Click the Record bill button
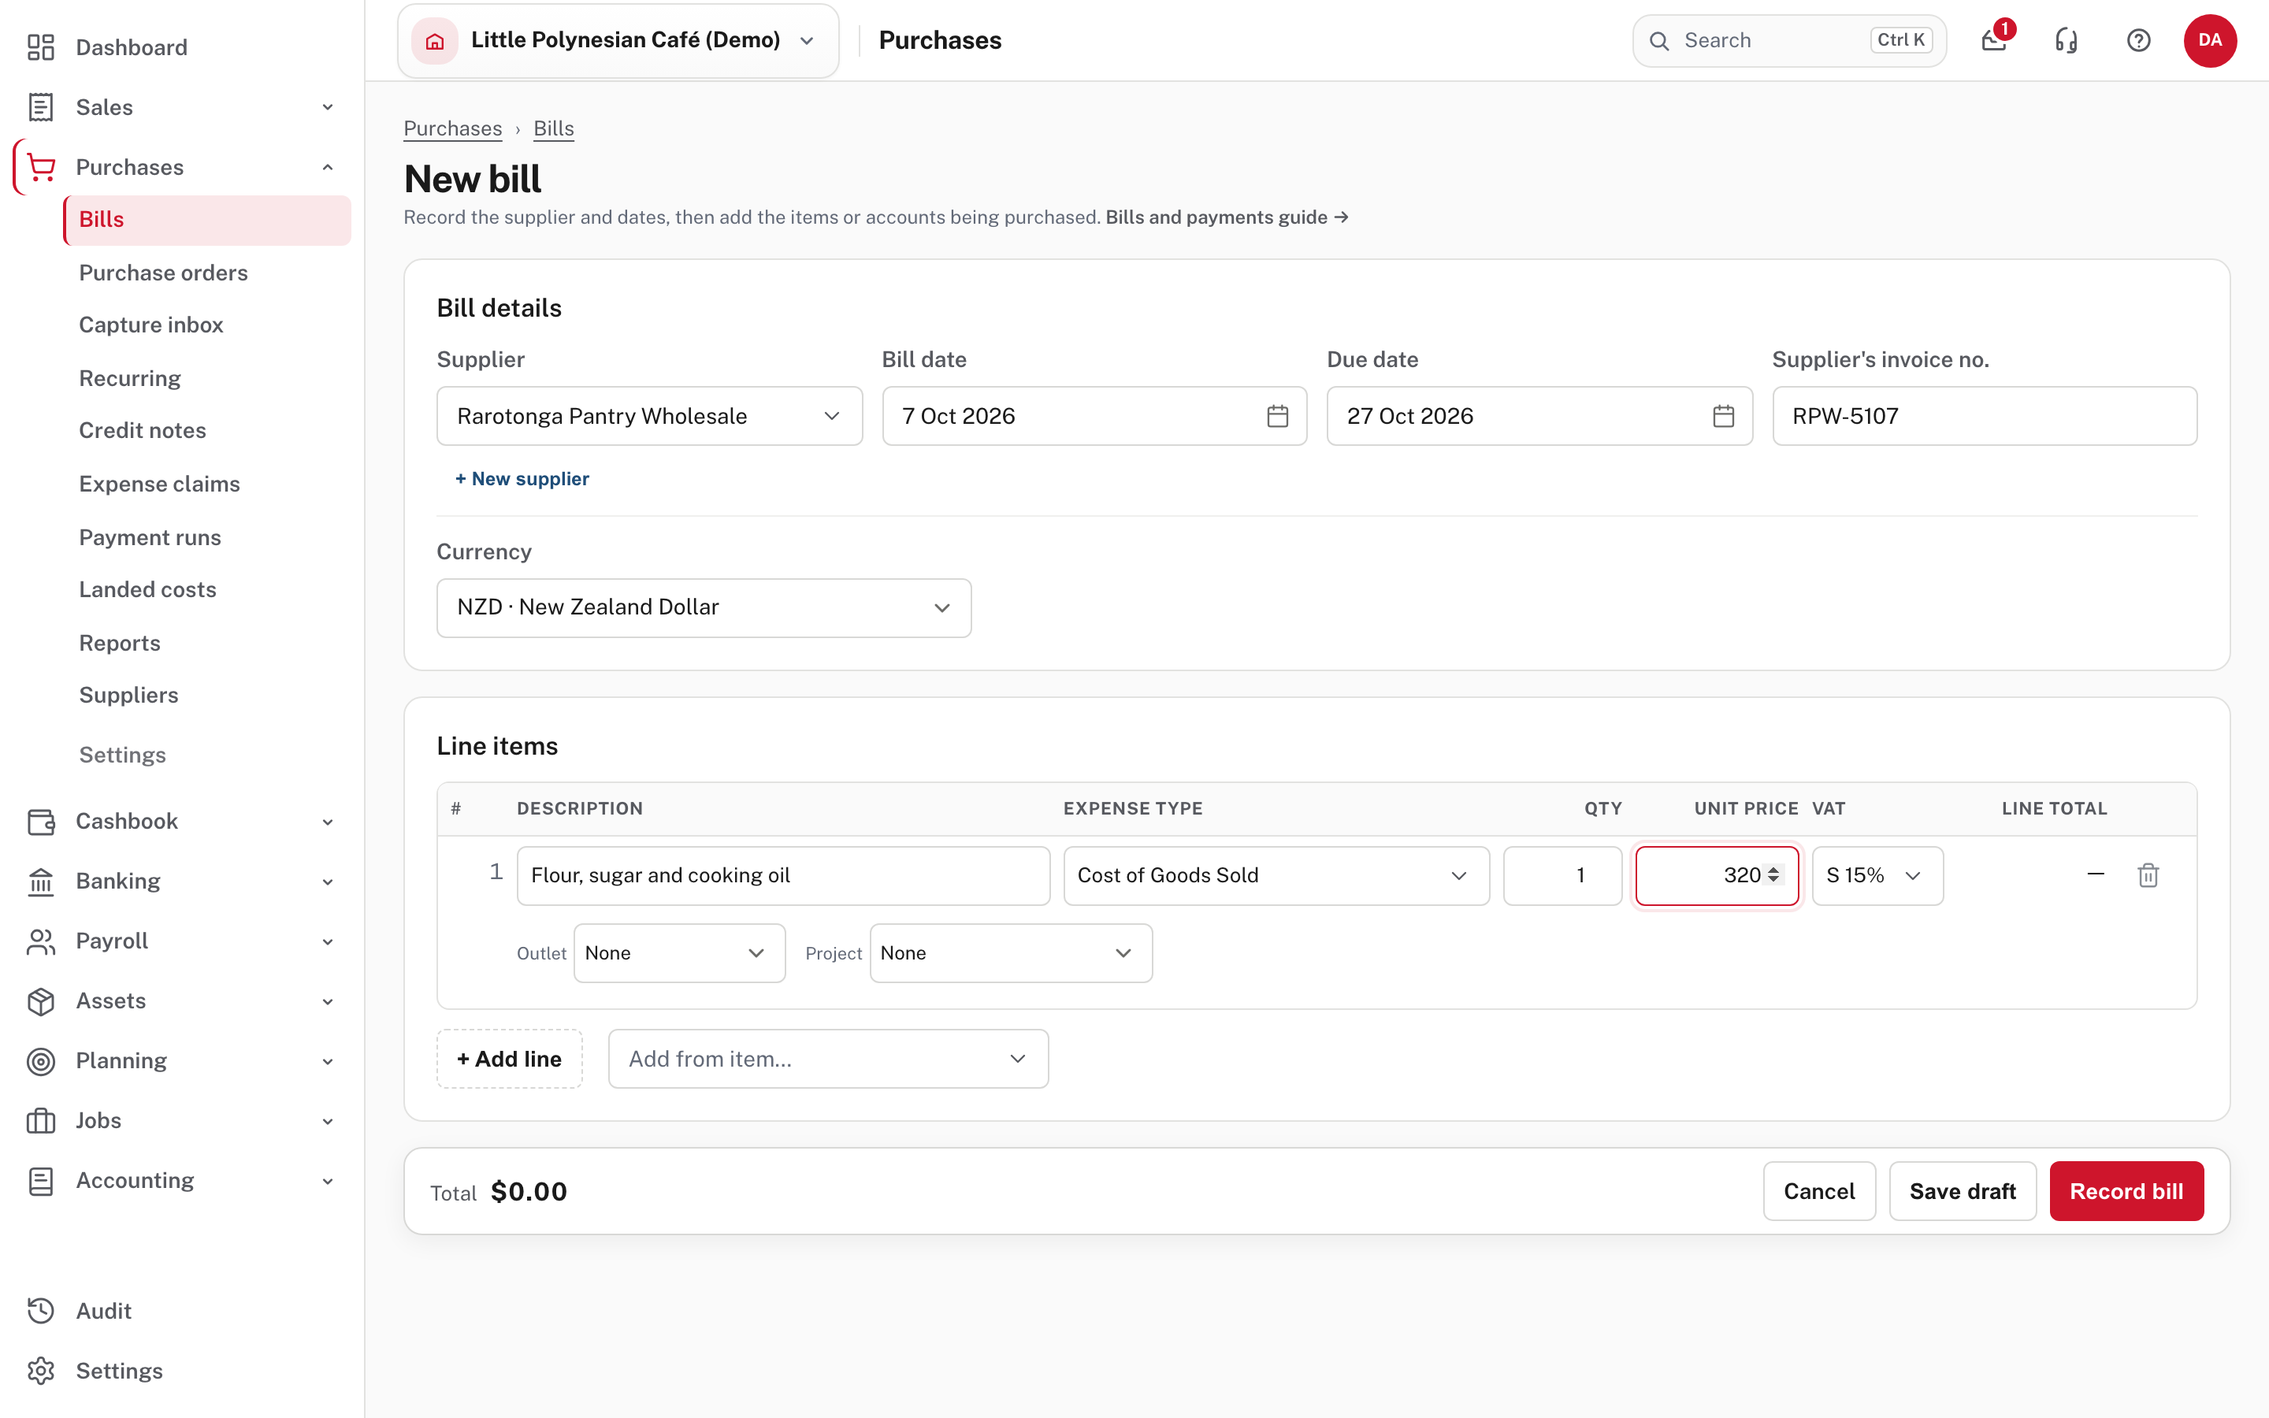 2126,1191
